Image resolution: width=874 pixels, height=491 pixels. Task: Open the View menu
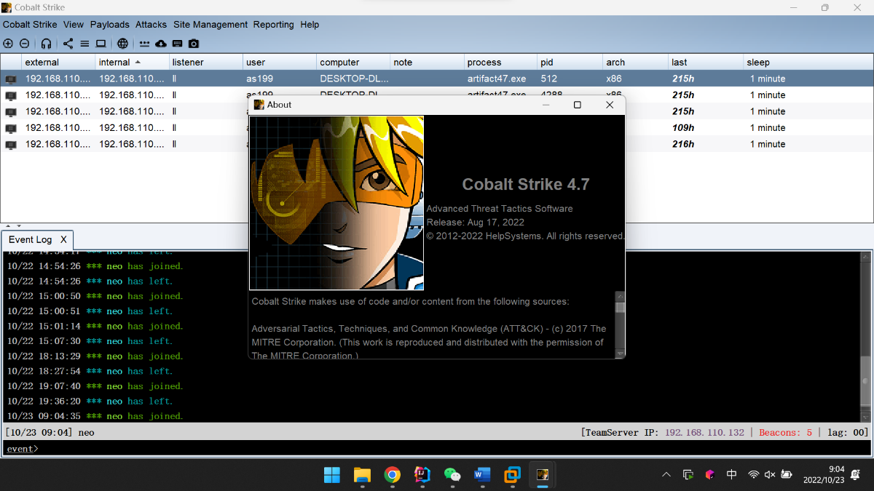point(74,25)
